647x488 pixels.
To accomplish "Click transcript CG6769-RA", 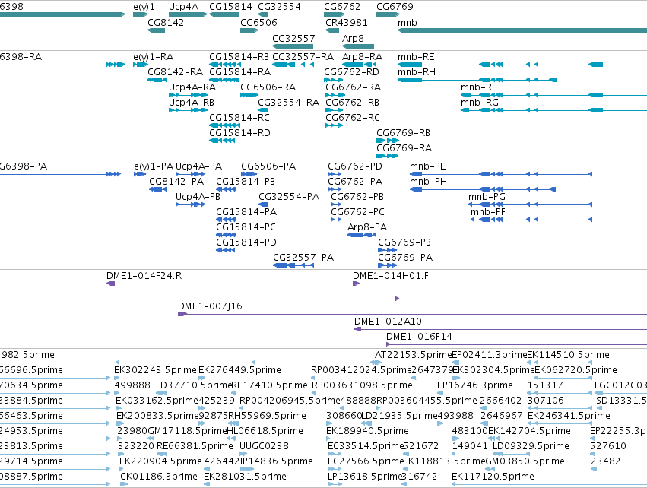I will [404, 148].
